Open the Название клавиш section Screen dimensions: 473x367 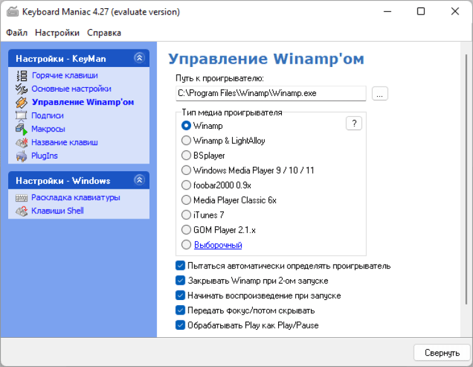click(x=64, y=142)
